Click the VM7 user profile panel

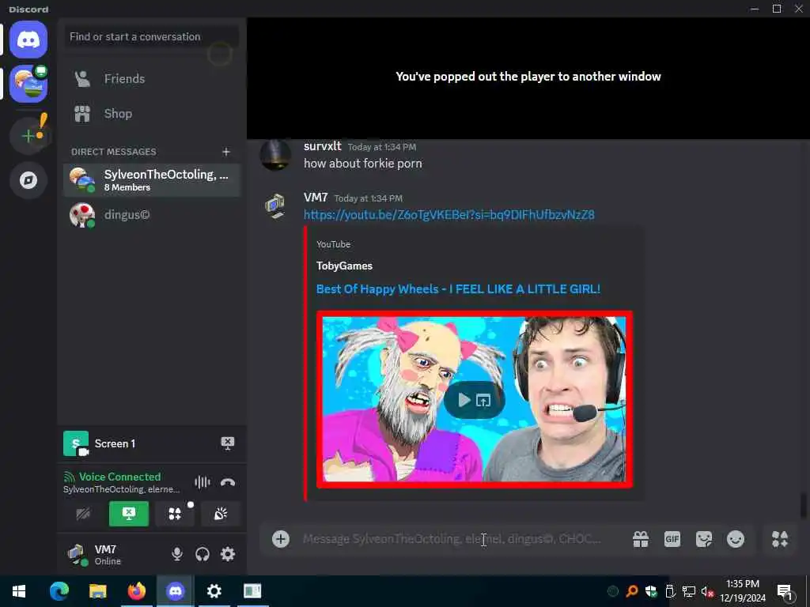pos(112,554)
